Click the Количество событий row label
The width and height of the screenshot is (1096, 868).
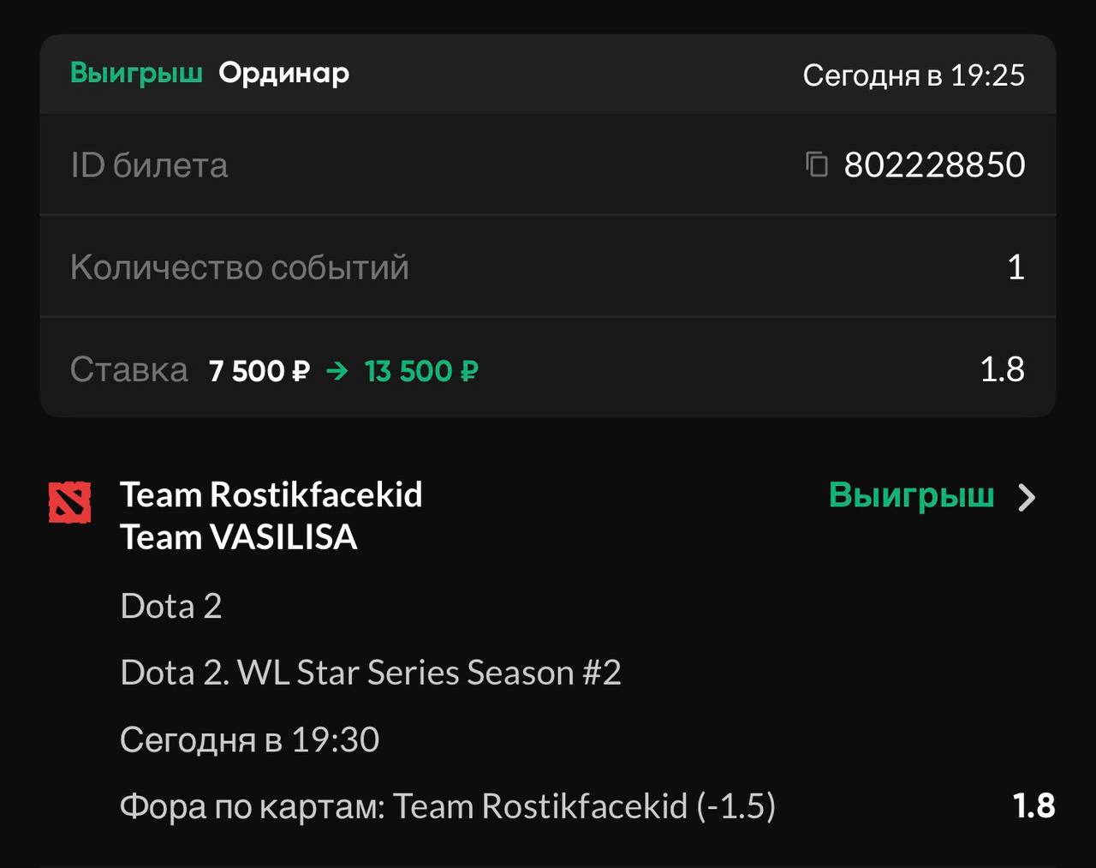coord(240,267)
